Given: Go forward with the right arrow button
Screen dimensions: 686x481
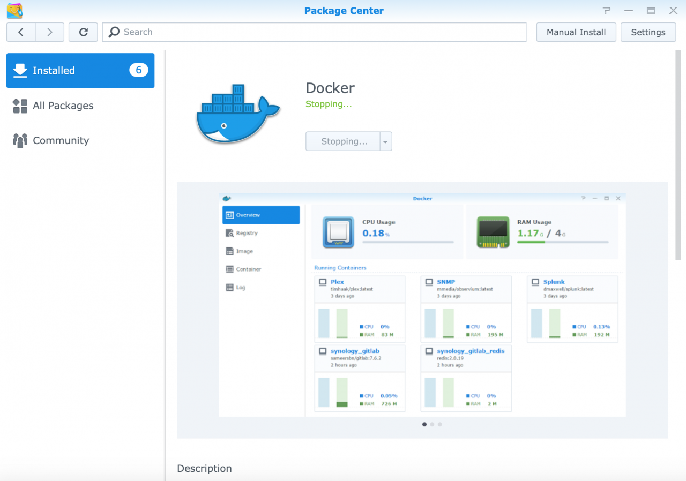Looking at the screenshot, I should coord(50,32).
